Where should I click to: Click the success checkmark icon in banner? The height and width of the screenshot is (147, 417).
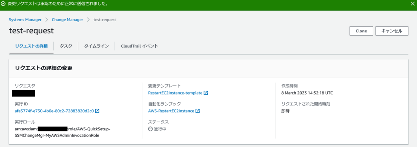(3, 5)
